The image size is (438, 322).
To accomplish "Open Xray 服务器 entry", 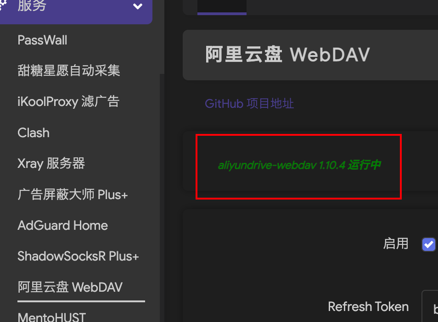I will (51, 163).
